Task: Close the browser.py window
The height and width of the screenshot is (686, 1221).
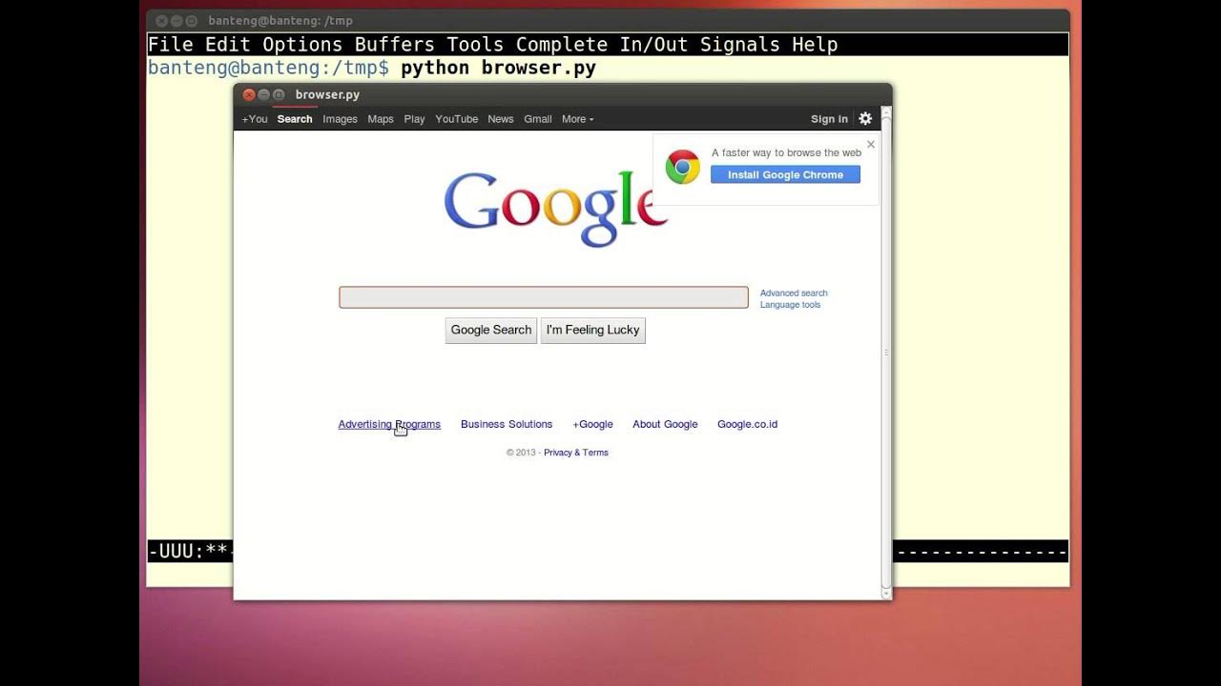Action: click(x=249, y=94)
